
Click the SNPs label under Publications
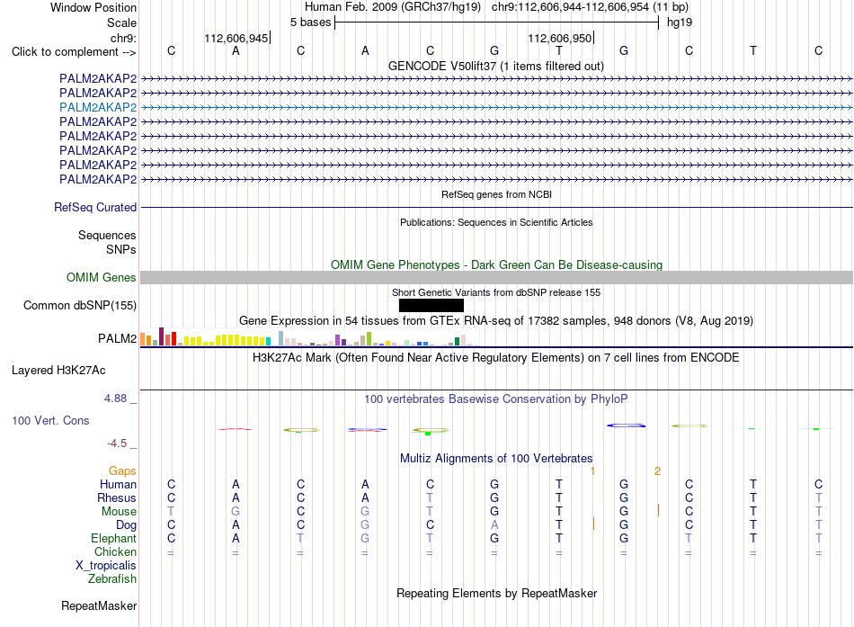point(121,249)
